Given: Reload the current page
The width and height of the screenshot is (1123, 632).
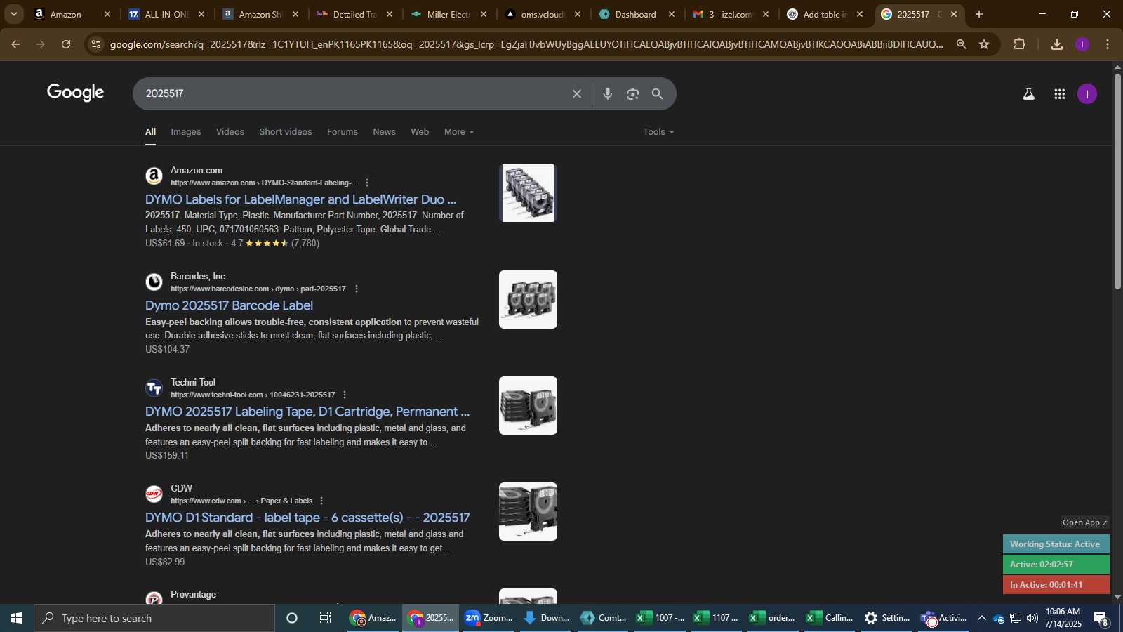Looking at the screenshot, I should pyautogui.click(x=66, y=44).
